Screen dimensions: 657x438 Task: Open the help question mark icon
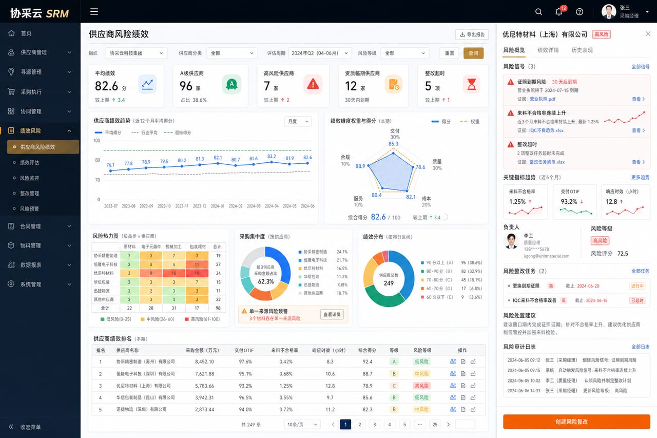[579, 12]
